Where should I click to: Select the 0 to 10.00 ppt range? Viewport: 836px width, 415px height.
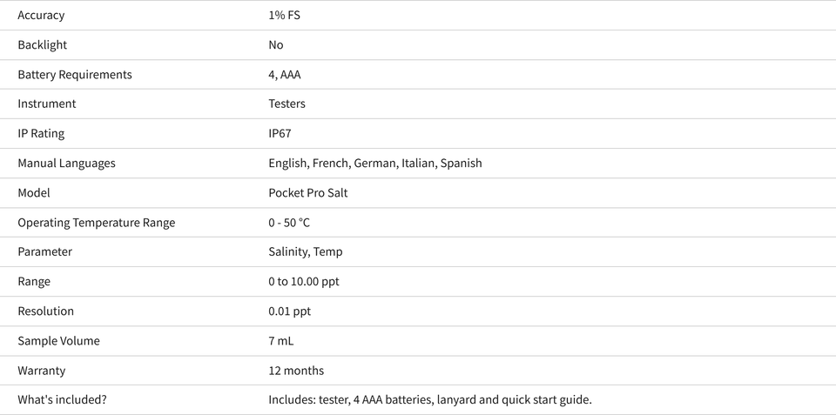click(x=304, y=281)
